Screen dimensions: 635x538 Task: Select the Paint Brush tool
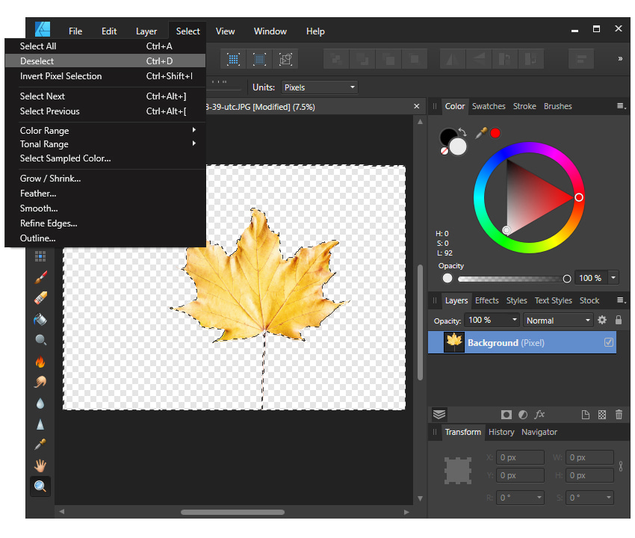(40, 276)
